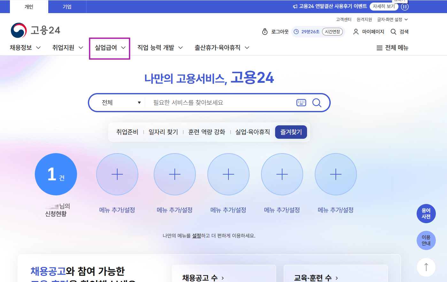Screen dimensions: 447x282
Task: Click the 자세히 보기 banner button
Action: pos(384,6)
